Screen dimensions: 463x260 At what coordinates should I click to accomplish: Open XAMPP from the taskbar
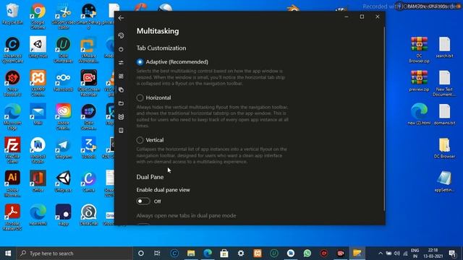[258, 253]
